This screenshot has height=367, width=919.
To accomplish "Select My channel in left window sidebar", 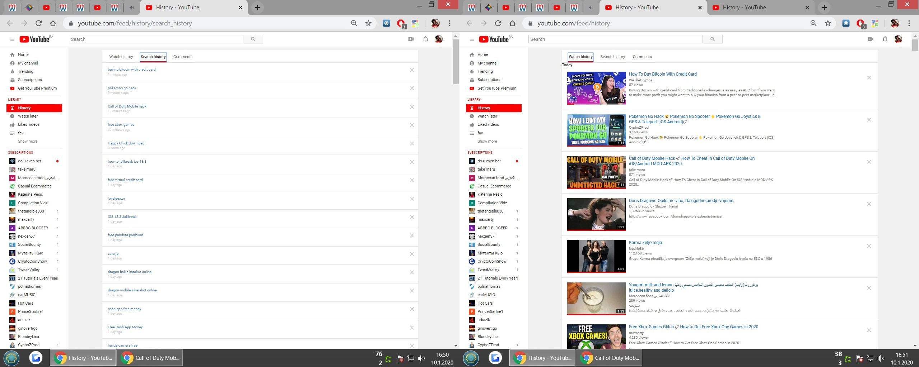I will pos(28,63).
